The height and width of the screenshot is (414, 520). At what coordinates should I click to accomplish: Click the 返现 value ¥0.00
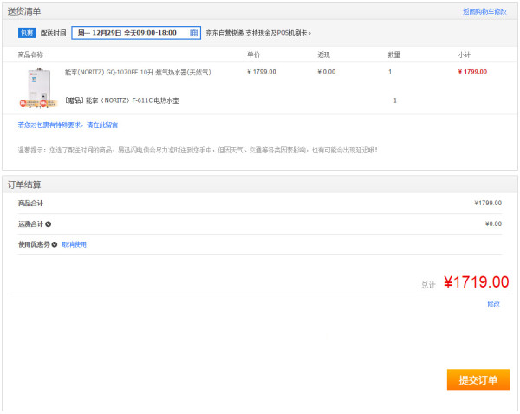(x=327, y=72)
